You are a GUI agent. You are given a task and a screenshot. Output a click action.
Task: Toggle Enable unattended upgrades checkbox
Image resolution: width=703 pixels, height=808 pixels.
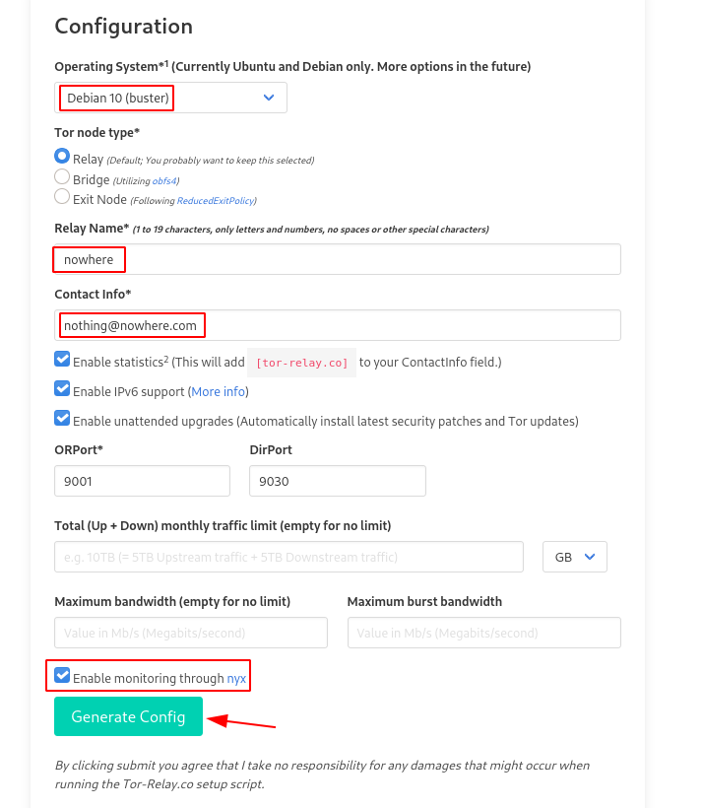pos(62,418)
